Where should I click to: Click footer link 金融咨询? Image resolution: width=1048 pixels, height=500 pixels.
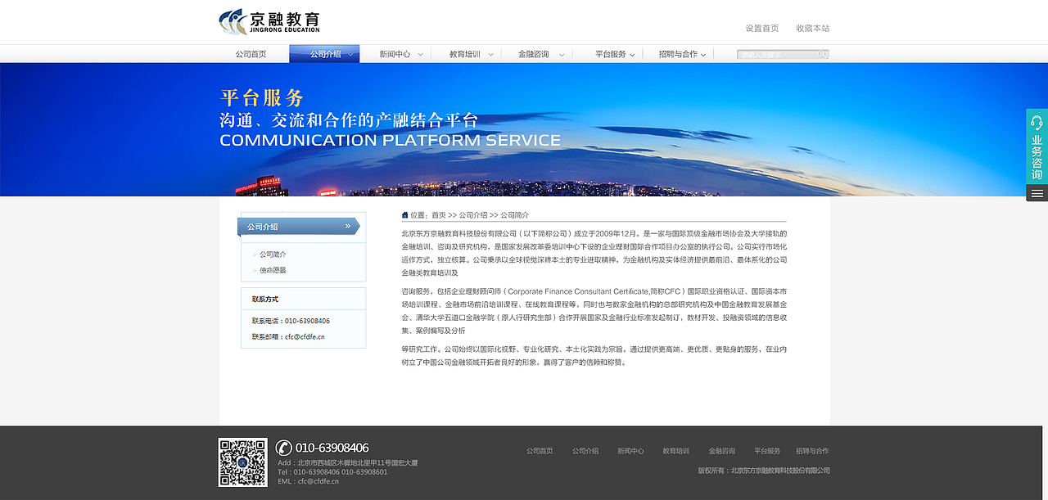[722, 451]
